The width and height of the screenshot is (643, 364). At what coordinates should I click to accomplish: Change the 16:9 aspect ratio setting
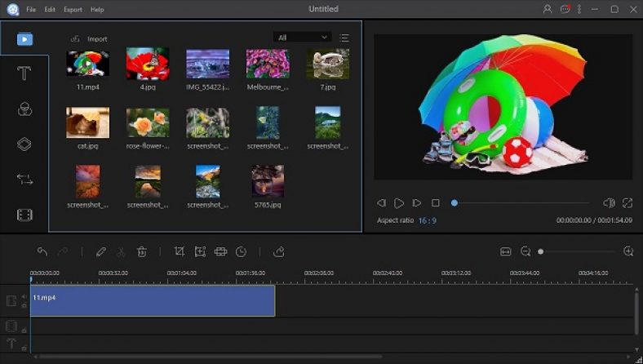tap(428, 220)
